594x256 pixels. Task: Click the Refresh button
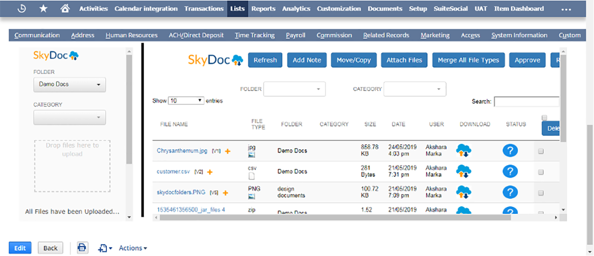point(265,60)
